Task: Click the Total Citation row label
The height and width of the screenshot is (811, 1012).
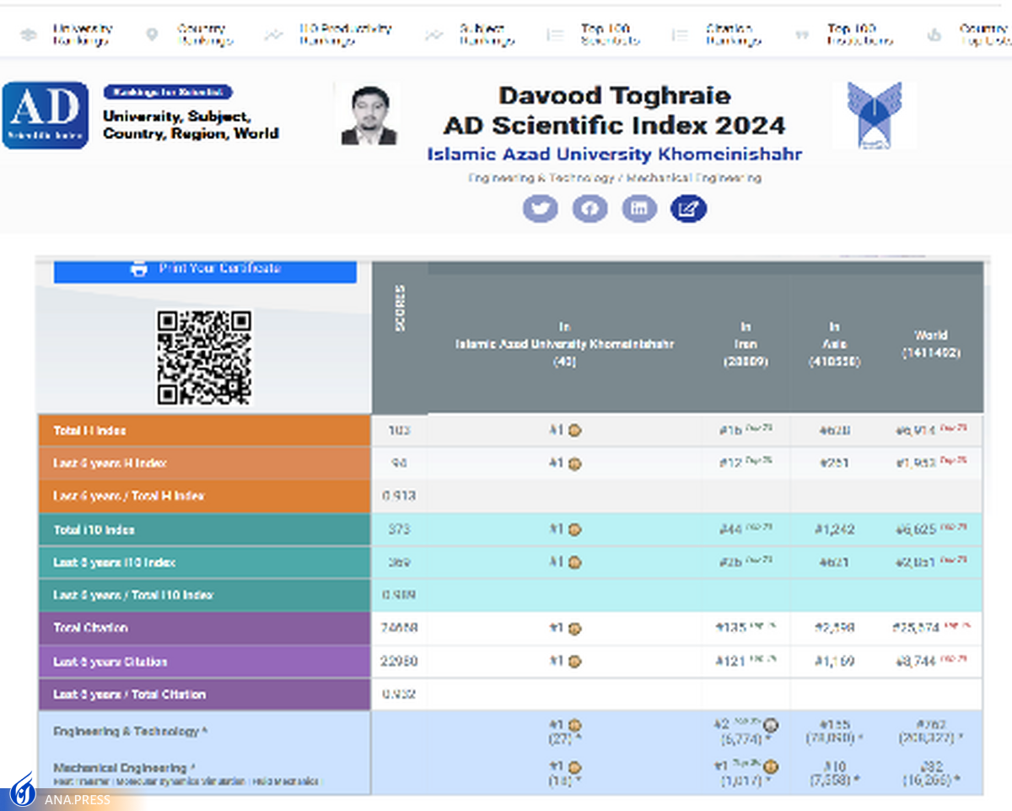Action: tap(91, 628)
